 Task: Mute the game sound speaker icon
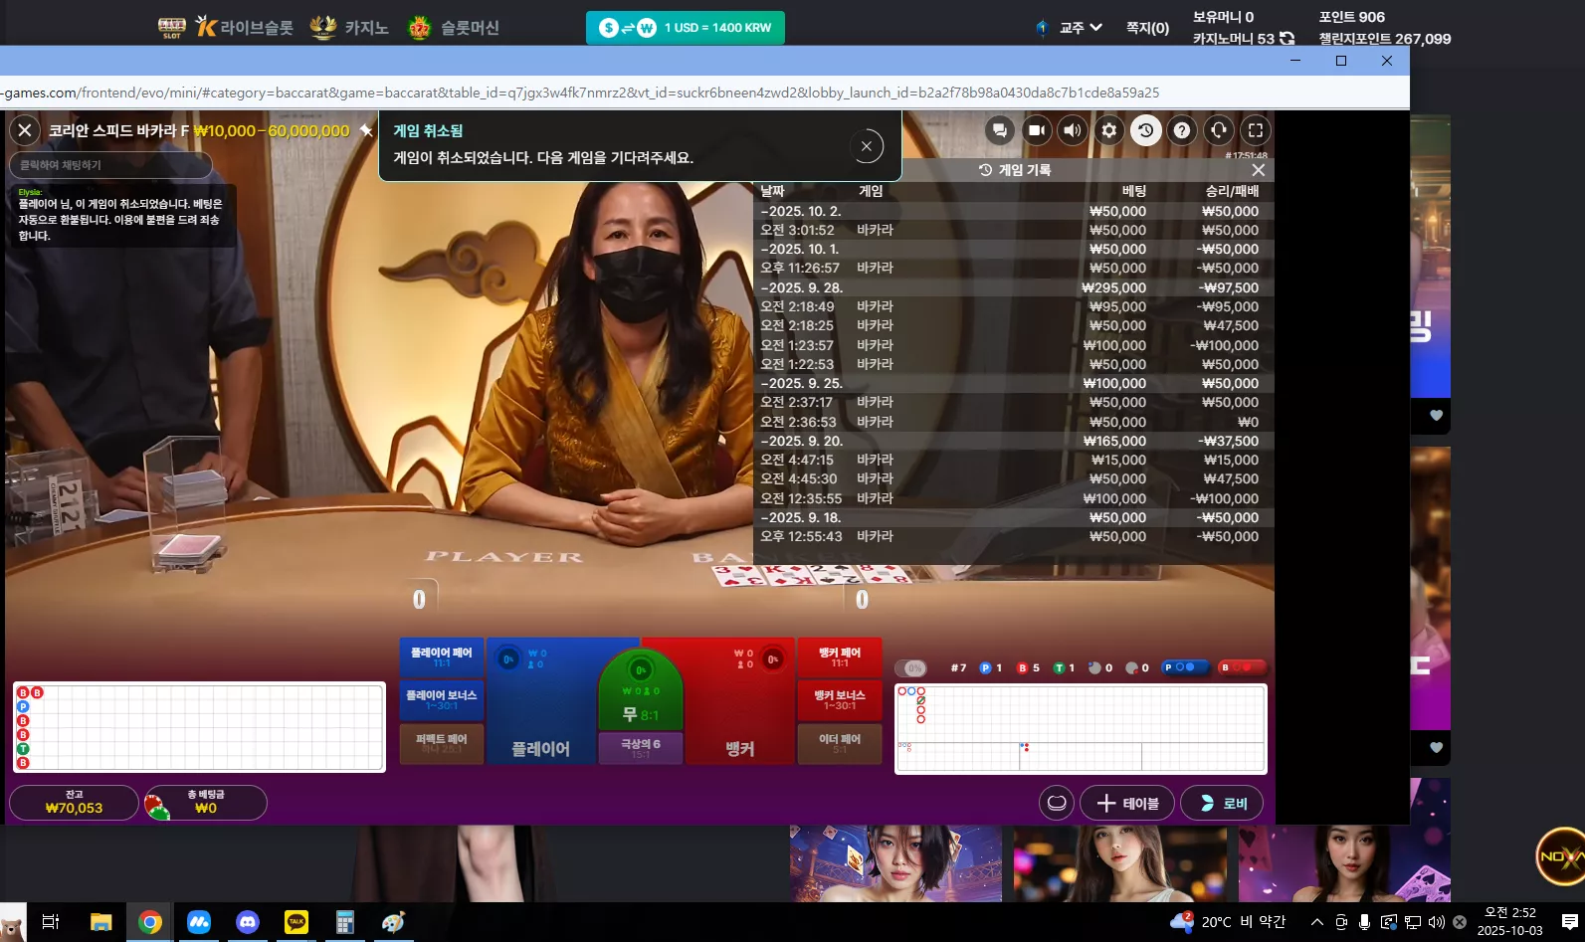1073,130
